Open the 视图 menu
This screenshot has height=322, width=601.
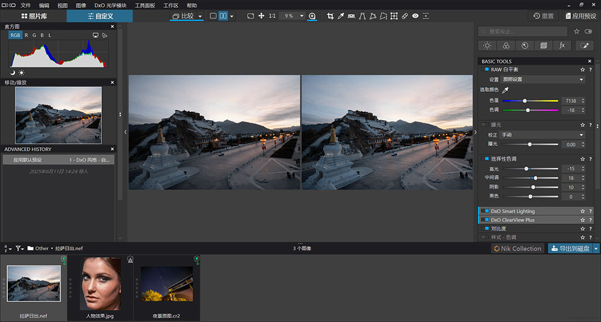point(63,5)
